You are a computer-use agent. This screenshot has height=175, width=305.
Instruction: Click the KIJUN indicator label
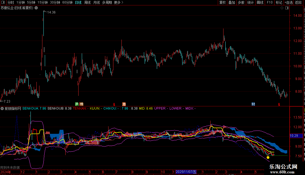click(96, 108)
